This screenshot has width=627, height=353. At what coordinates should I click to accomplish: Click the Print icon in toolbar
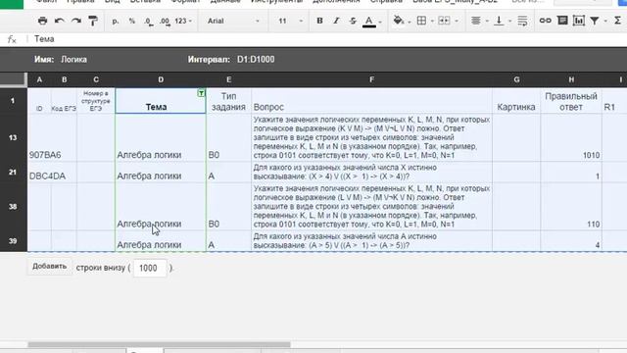(42, 21)
